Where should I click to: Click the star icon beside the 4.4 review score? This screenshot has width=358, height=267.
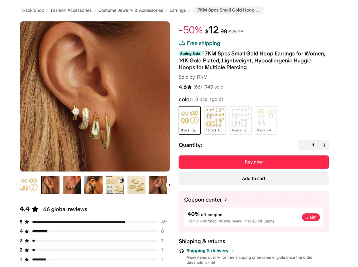[x=35, y=209]
